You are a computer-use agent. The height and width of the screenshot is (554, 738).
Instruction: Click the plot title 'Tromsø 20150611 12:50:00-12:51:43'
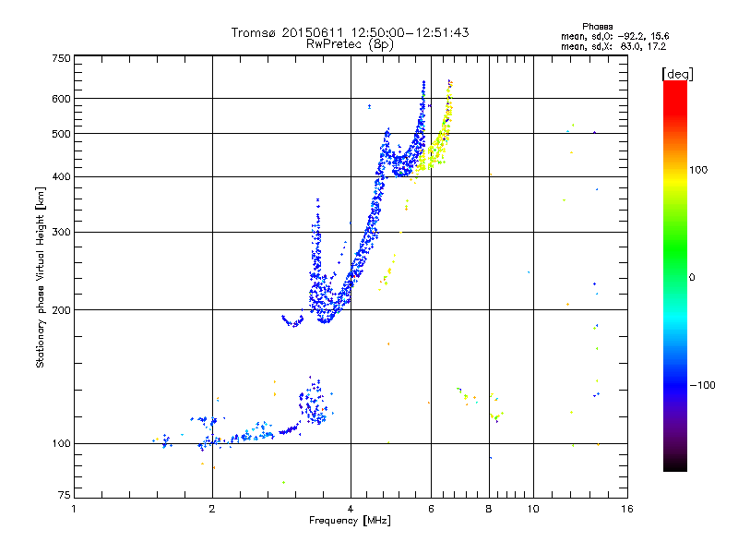coord(350,32)
